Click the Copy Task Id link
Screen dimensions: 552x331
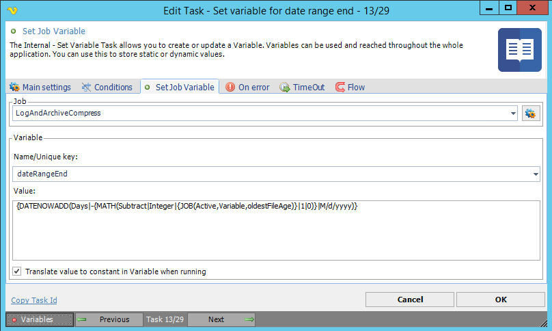click(x=34, y=300)
